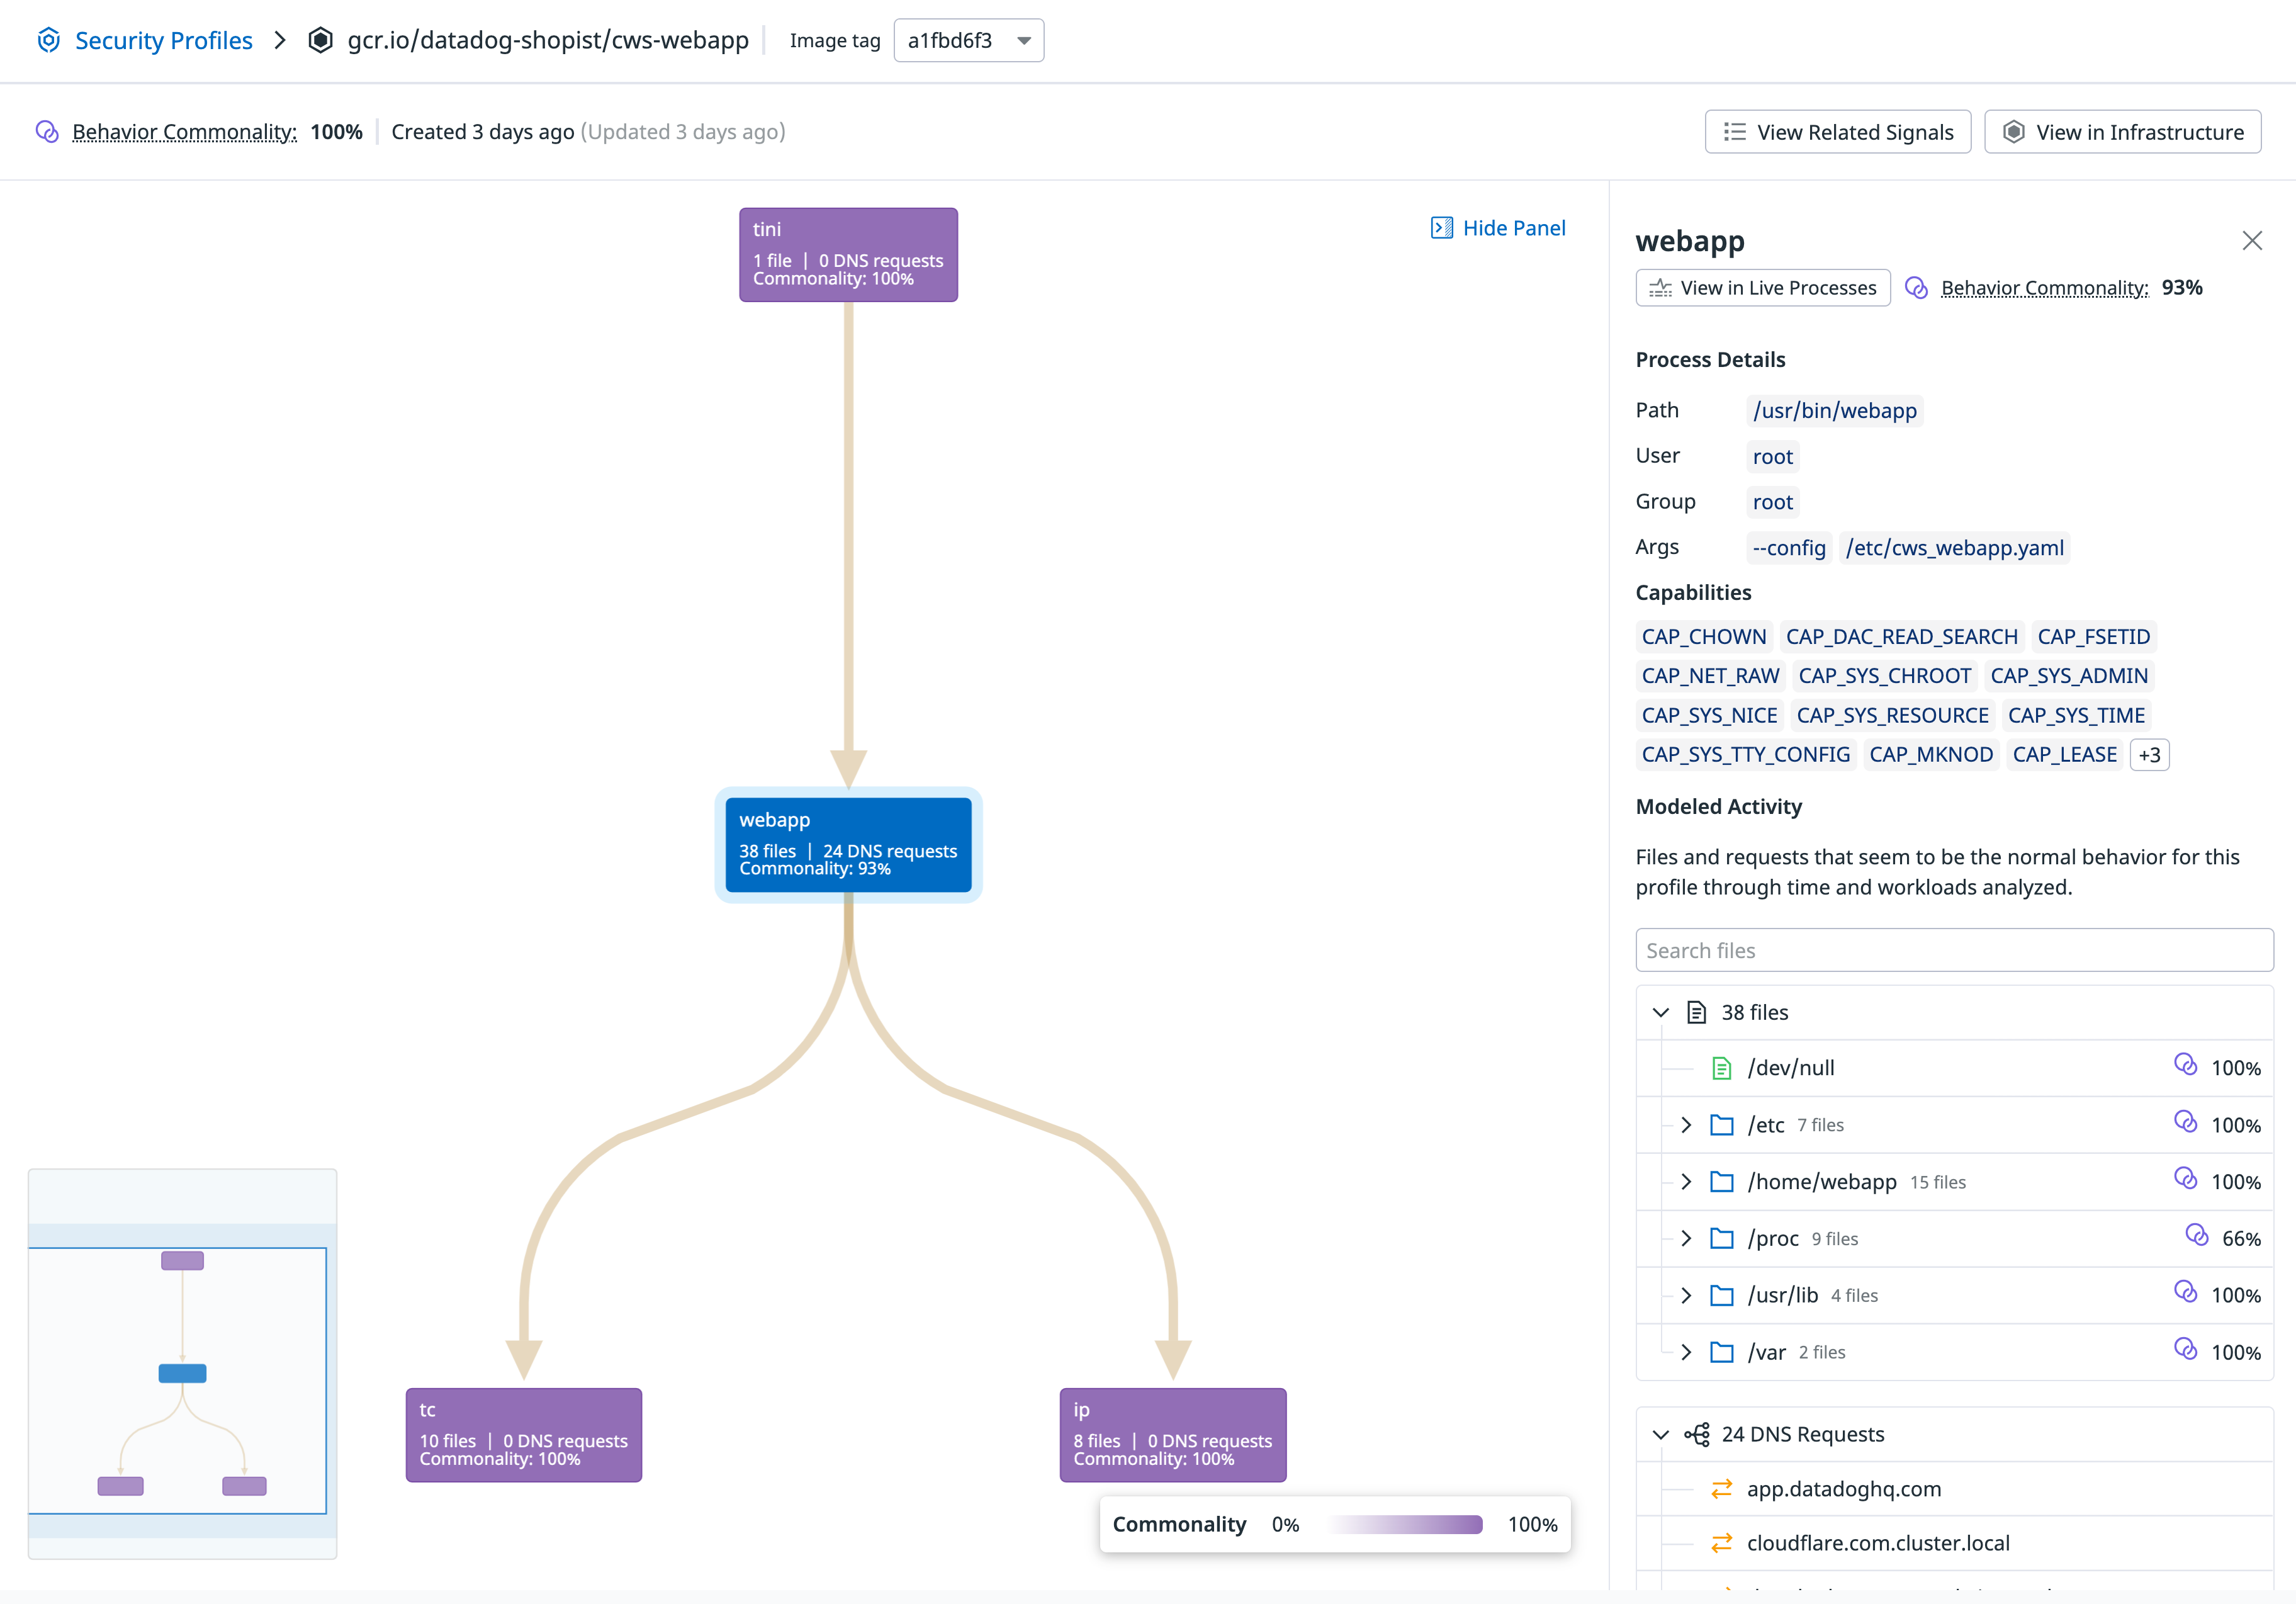Image resolution: width=2296 pixels, height=1604 pixels.
Task: Open the Security Profiles breadcrumb link
Action: (164, 40)
